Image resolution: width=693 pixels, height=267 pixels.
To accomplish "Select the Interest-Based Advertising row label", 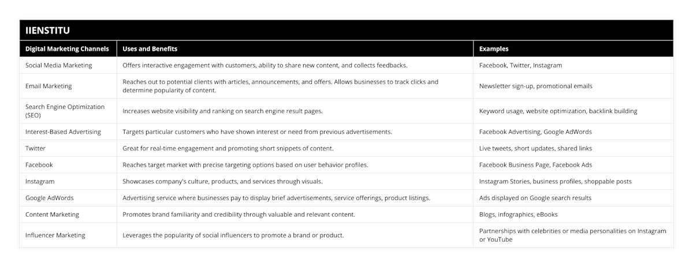I will coord(63,131).
